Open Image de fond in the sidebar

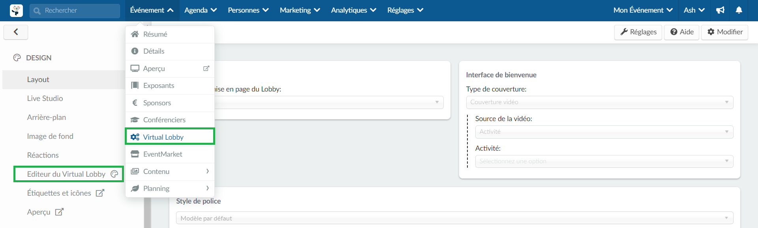tap(50, 136)
